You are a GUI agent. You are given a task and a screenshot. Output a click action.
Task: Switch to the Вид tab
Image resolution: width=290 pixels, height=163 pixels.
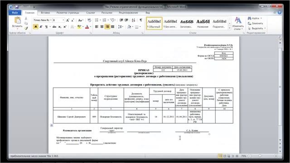148,13
